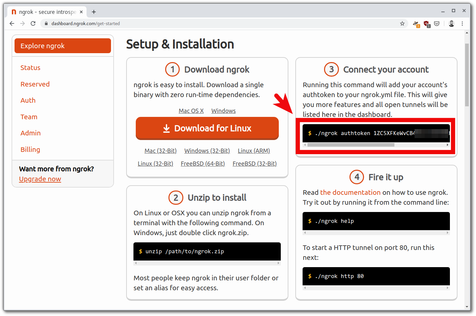The image size is (476, 316).
Task: Maximize the browser window
Action: click(454, 11)
